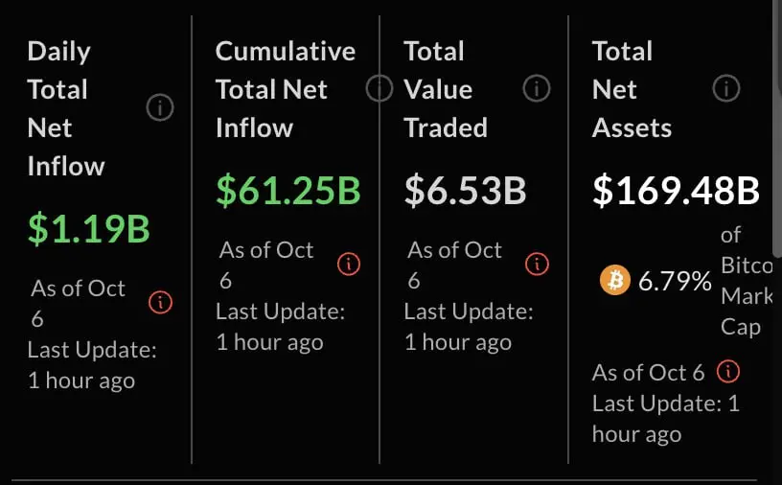Viewport: 782px width, 485px height.
Task: Click info icon beside Daily Total Net Inflow
Action: (x=159, y=109)
